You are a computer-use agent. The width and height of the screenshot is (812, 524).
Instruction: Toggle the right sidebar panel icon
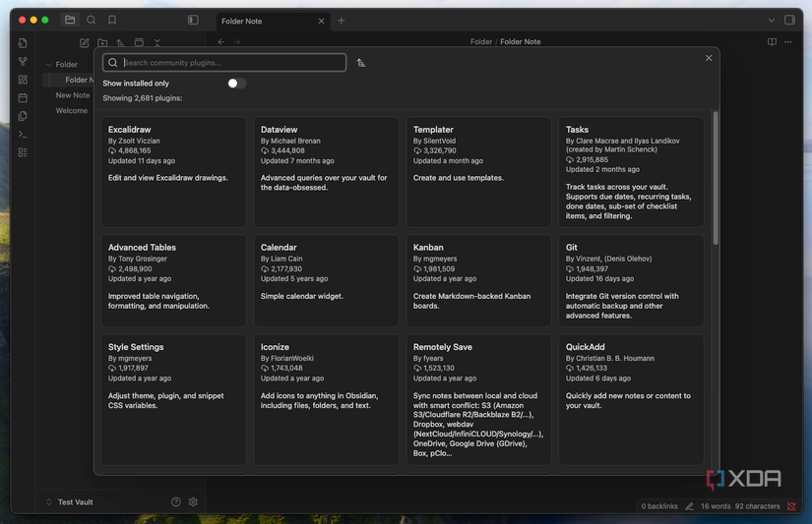click(x=789, y=21)
